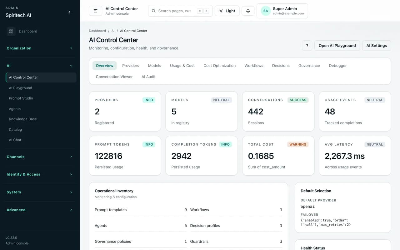This screenshot has height=250, width=400.
Task: Open Catalog in the sidebar
Action: click(41, 130)
